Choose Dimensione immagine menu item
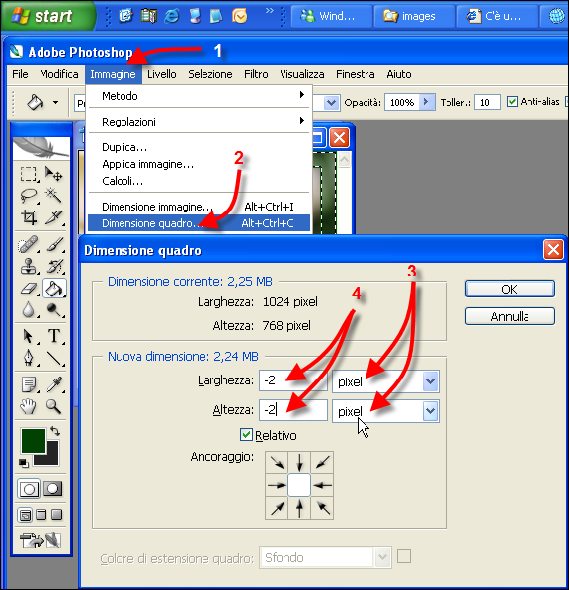Viewport: 569px width, 590px height. [x=199, y=207]
